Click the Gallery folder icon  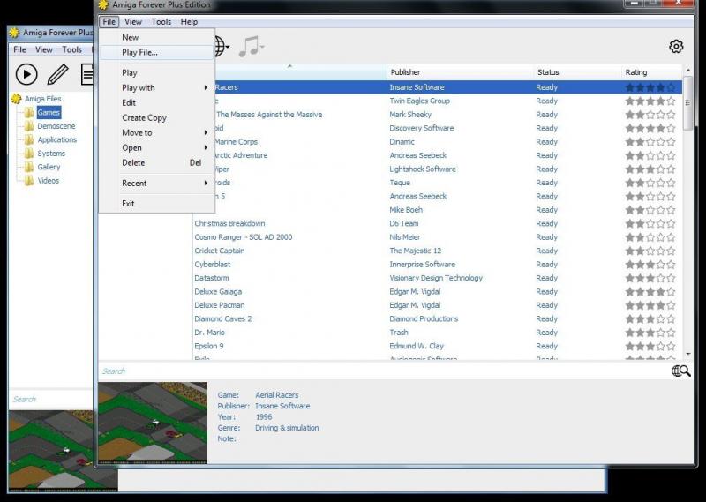29,167
